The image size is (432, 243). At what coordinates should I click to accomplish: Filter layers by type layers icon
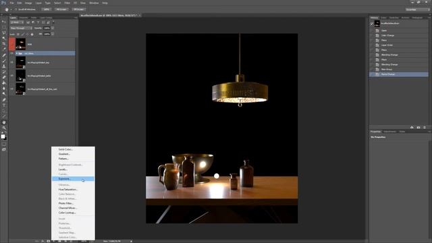(38, 22)
